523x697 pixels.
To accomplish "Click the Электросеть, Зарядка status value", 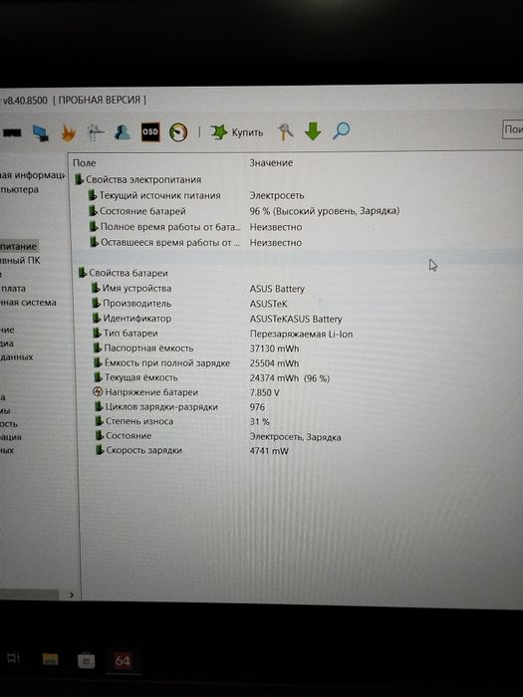I will pos(295,437).
